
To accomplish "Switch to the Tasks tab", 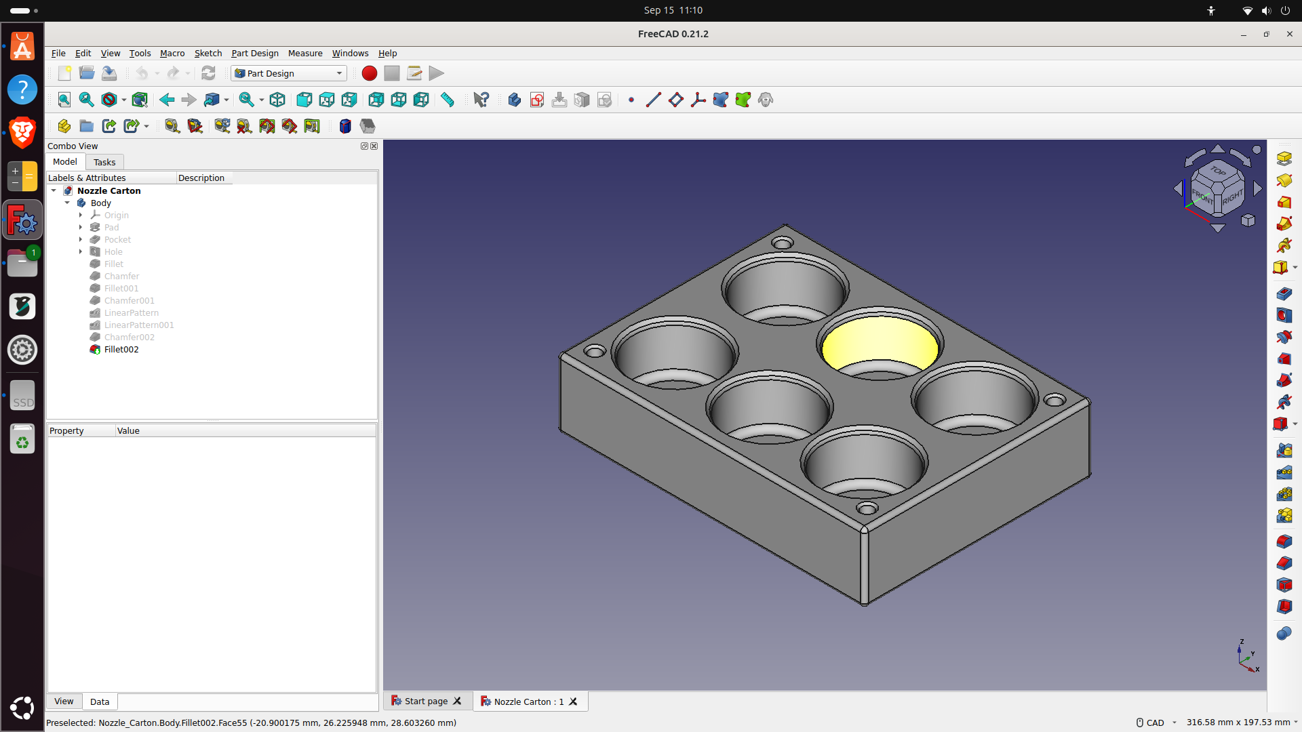I will [x=104, y=162].
